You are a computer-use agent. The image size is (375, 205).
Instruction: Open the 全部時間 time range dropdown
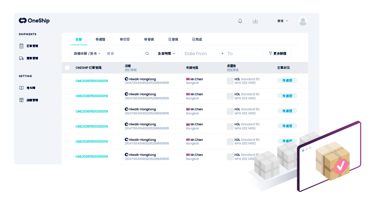click(x=166, y=53)
